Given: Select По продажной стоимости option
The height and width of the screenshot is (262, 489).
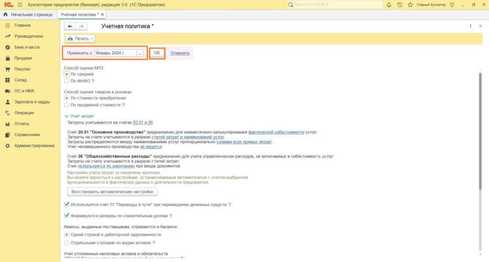Looking at the screenshot, I should coord(66,105).
